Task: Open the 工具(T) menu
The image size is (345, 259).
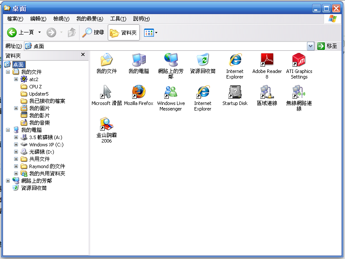Action: [x=118, y=19]
